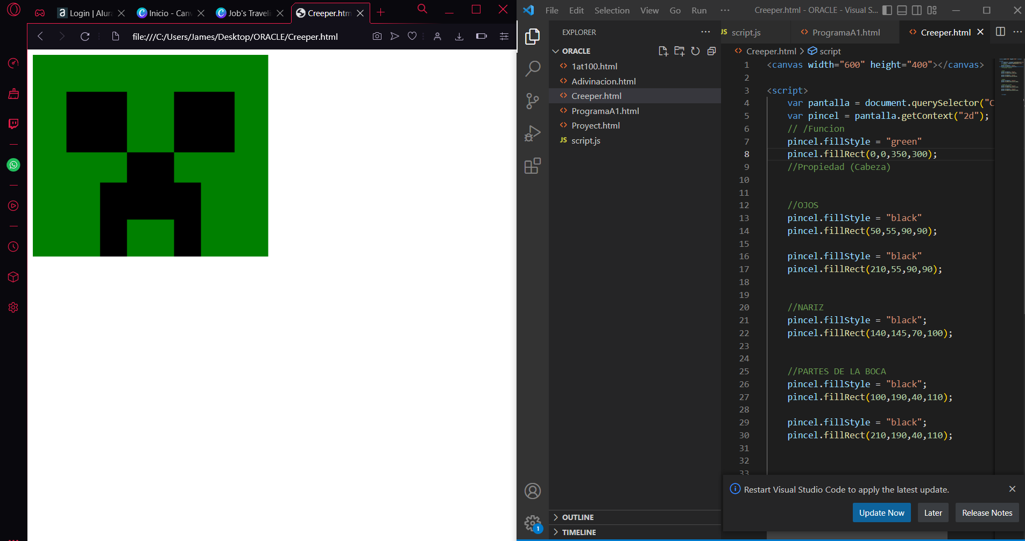Create new file in ORACLE folder
Viewport: 1025px width, 541px height.
(663, 51)
